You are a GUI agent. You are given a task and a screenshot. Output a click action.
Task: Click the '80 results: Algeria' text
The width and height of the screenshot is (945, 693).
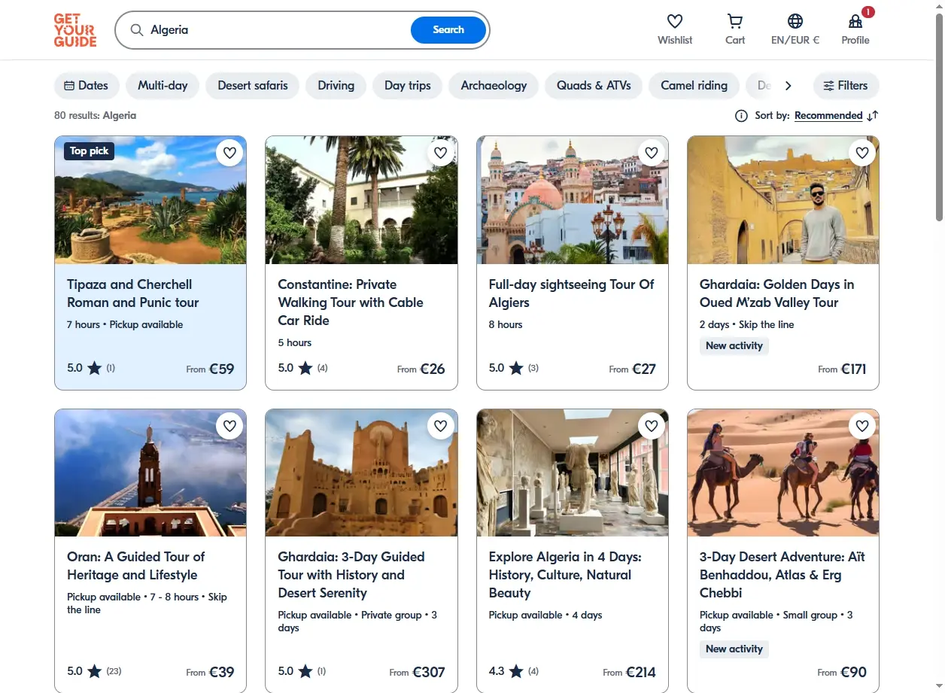pos(96,115)
